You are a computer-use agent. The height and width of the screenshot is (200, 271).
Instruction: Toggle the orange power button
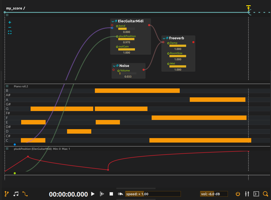point(238,194)
